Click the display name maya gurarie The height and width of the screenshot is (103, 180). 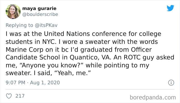click(42, 8)
